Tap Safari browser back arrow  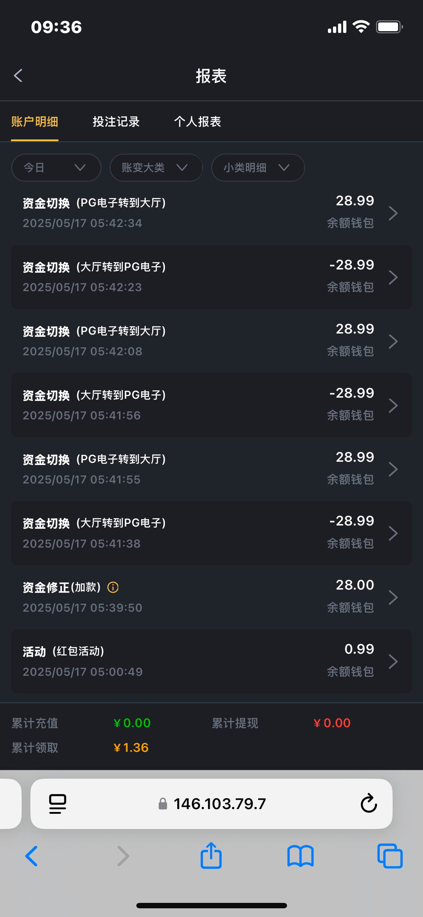pos(32,856)
